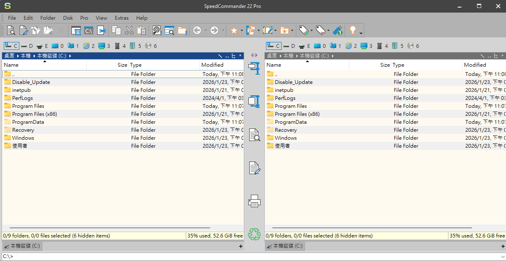This screenshot has height=261, width=506.
Task: Open the C:\ command prompt toolbar icon
Action: [x=88, y=30]
